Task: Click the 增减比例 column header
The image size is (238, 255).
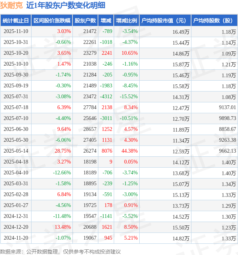Action: tap(127, 21)
